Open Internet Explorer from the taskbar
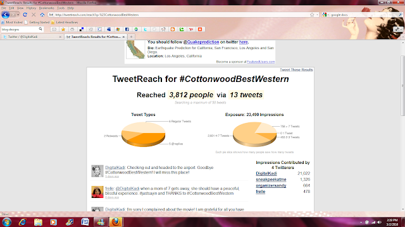The height and width of the screenshot is (227, 405). pyautogui.click(x=23, y=222)
